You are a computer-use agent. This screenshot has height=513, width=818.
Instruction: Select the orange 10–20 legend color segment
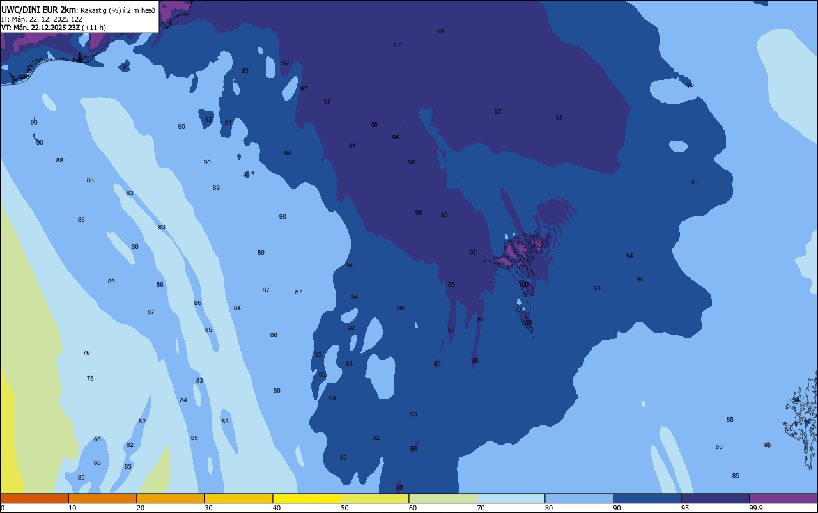point(103,498)
